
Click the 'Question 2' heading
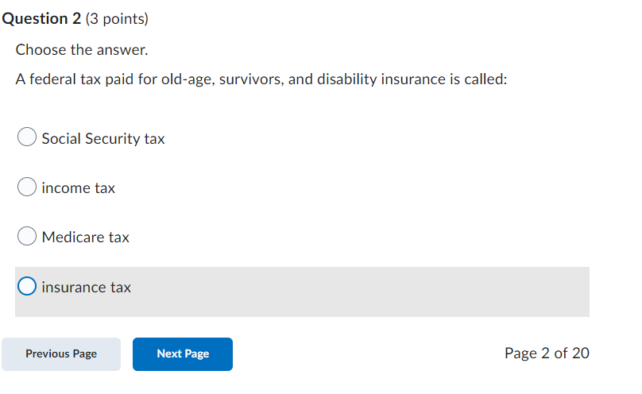tap(40, 17)
